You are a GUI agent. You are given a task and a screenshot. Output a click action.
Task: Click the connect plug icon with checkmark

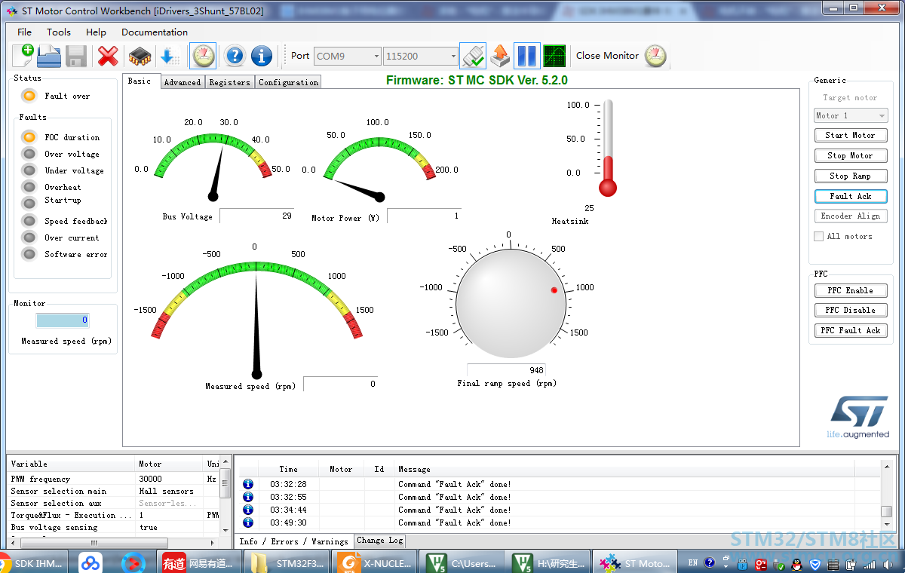[x=473, y=56]
